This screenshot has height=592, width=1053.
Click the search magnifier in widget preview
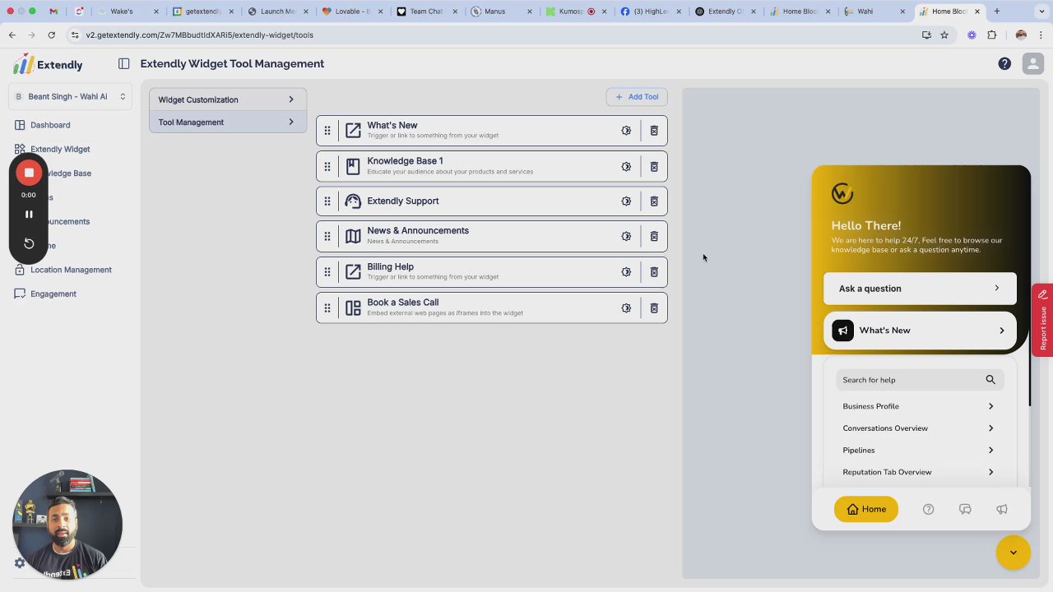tap(990, 380)
